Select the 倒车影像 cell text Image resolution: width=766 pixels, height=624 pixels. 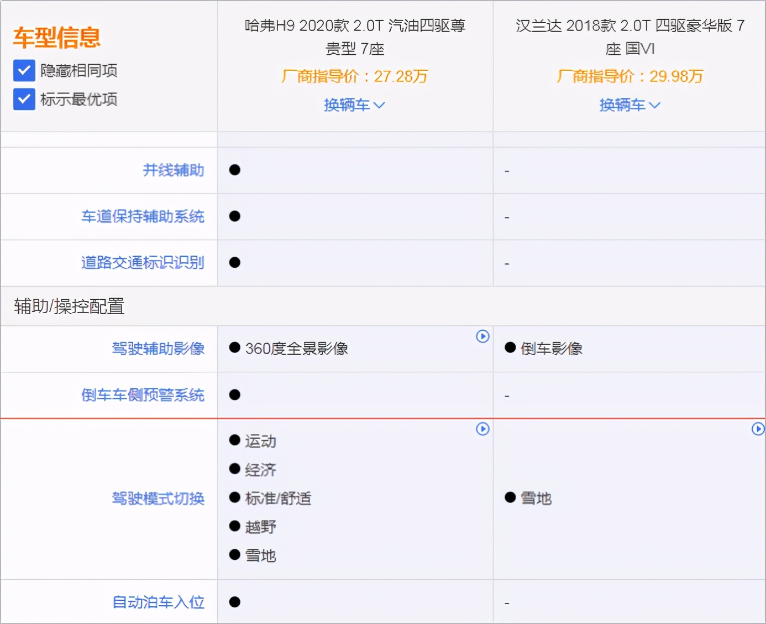click(552, 349)
